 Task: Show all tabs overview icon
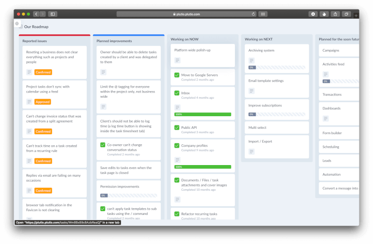click(346, 14)
